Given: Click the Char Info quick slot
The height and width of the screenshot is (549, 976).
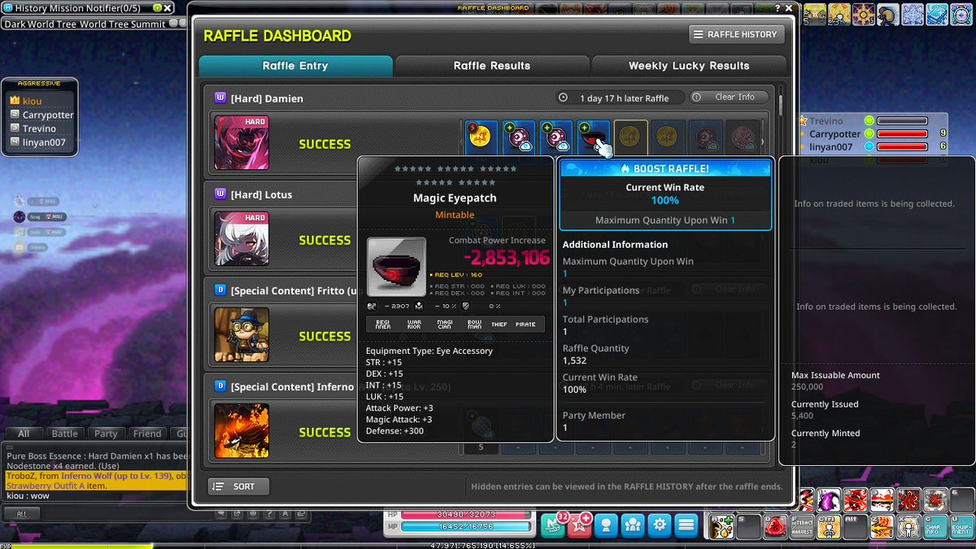Looking at the screenshot, I should (x=935, y=526).
